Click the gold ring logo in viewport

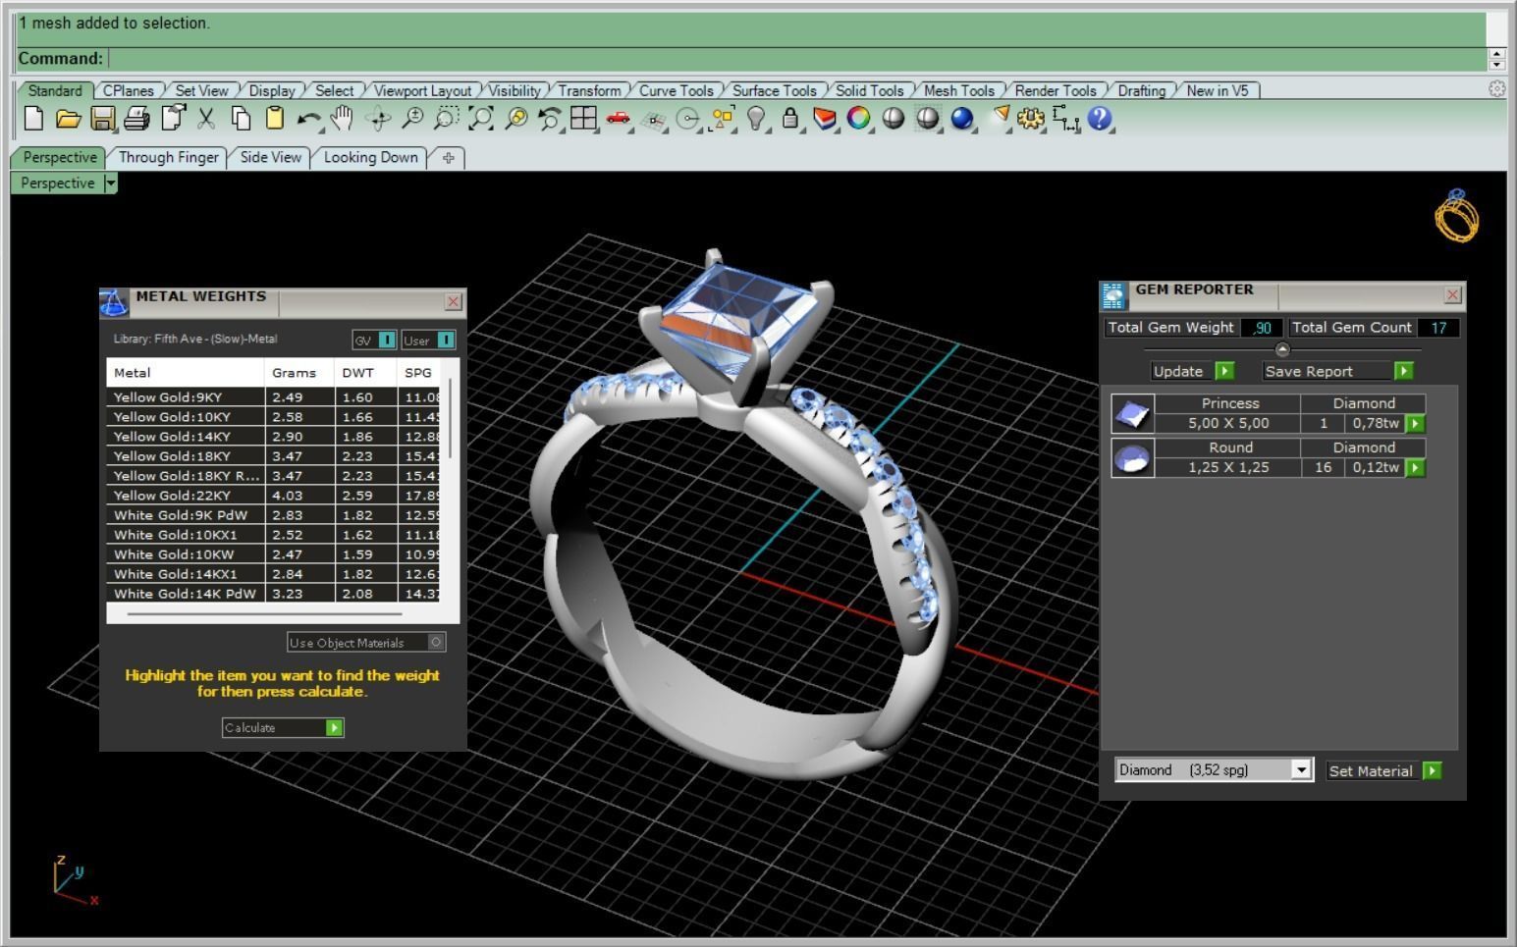pyautogui.click(x=1457, y=216)
